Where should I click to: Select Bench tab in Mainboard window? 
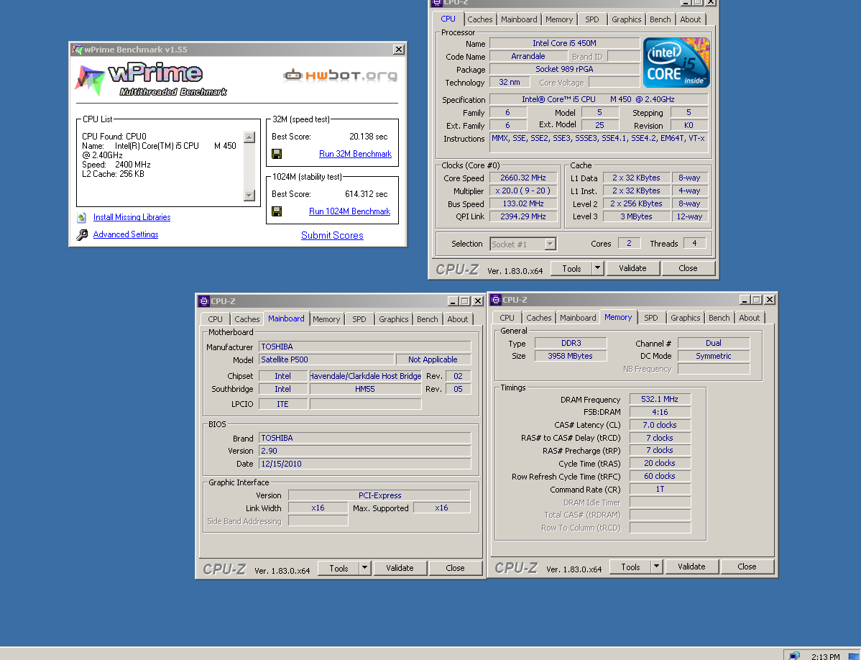pyautogui.click(x=427, y=319)
